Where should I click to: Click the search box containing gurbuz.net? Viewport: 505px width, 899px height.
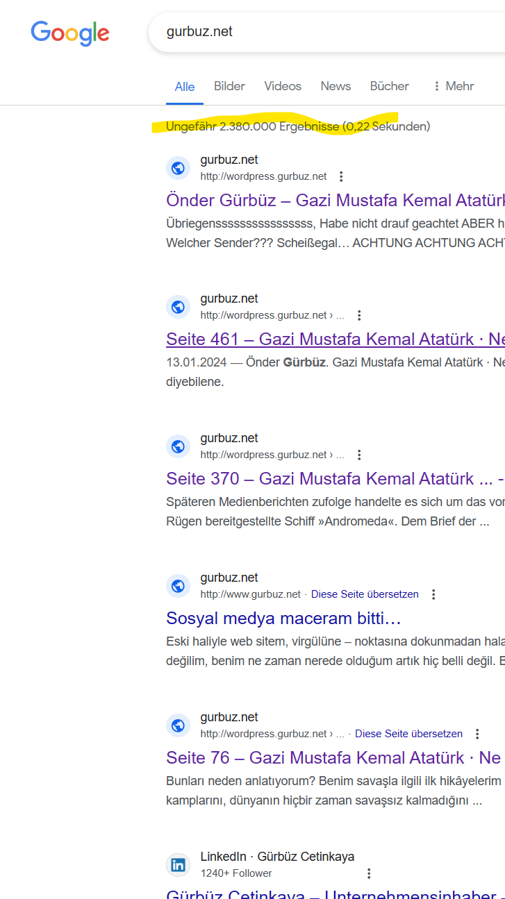pos(327,32)
